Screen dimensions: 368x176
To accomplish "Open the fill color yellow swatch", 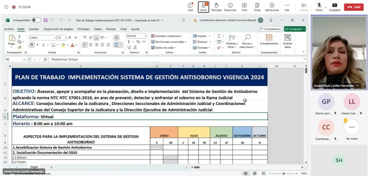I will coord(63,45).
